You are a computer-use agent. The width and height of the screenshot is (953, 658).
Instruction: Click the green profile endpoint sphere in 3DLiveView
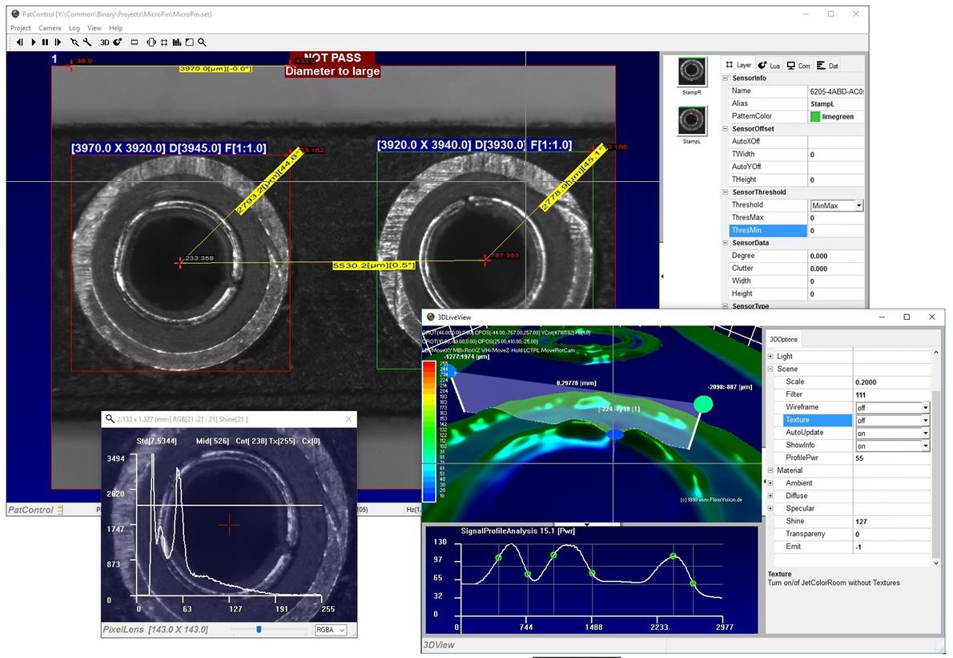[703, 404]
